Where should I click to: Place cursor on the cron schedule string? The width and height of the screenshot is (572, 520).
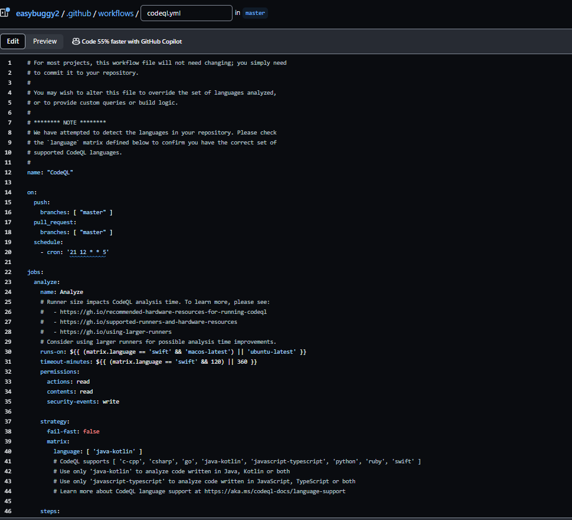89,252
